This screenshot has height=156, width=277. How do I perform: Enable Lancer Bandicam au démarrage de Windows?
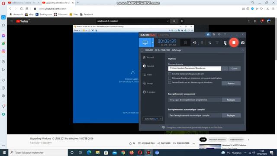click(170, 82)
